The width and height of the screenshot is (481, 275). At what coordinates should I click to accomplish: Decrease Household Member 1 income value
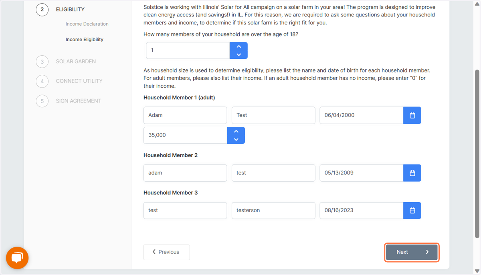click(236, 140)
